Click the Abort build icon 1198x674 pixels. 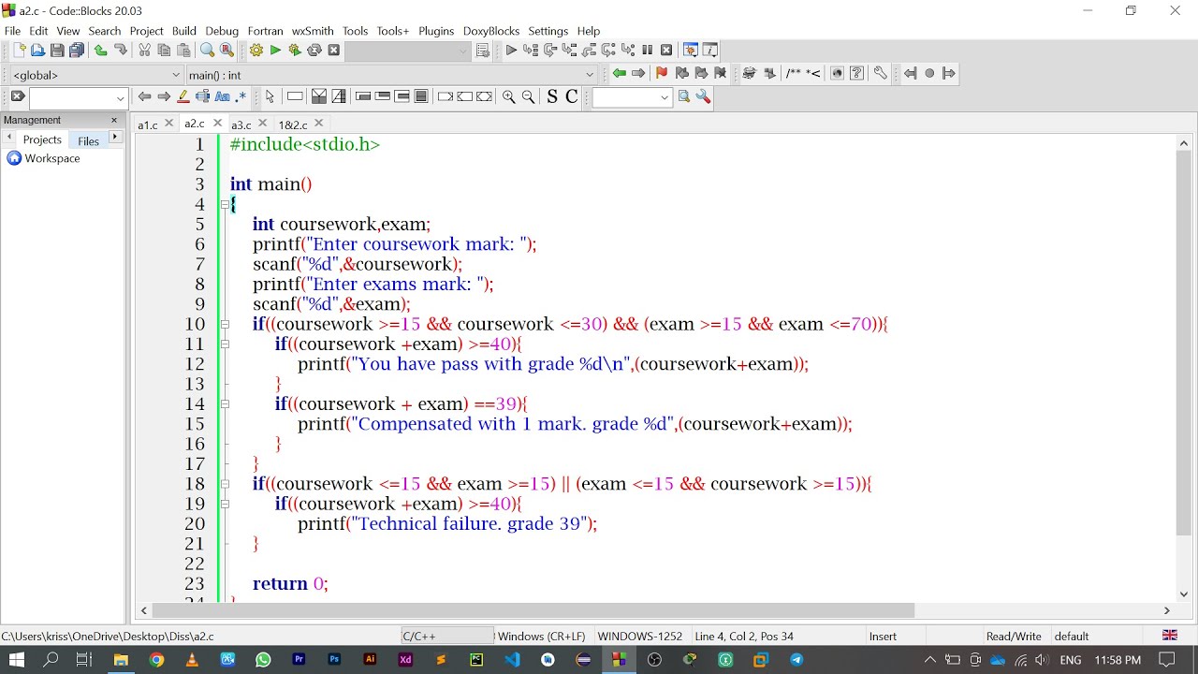point(333,51)
